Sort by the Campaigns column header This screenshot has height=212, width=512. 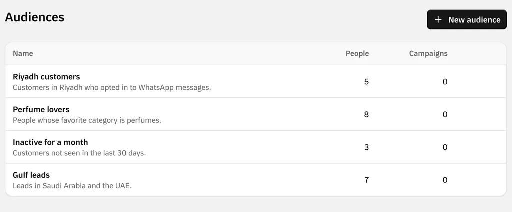428,53
